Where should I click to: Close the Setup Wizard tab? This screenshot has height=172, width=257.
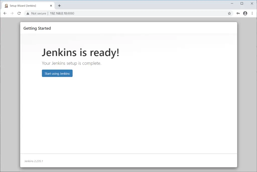(x=51, y=5)
